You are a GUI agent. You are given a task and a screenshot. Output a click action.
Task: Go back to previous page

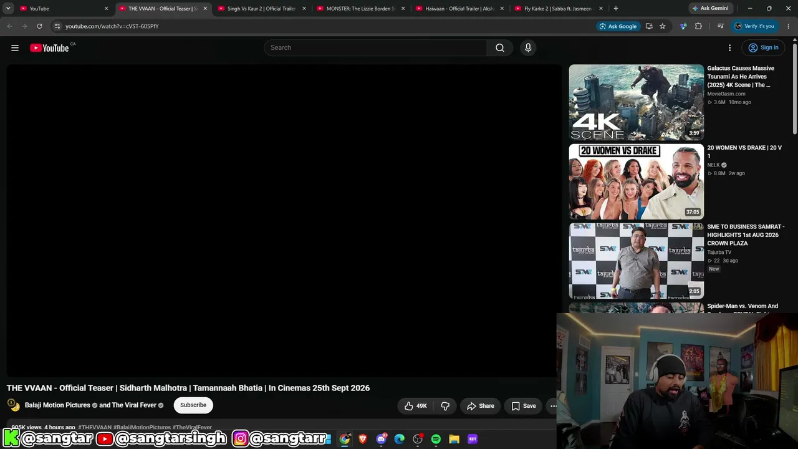coord(9,26)
